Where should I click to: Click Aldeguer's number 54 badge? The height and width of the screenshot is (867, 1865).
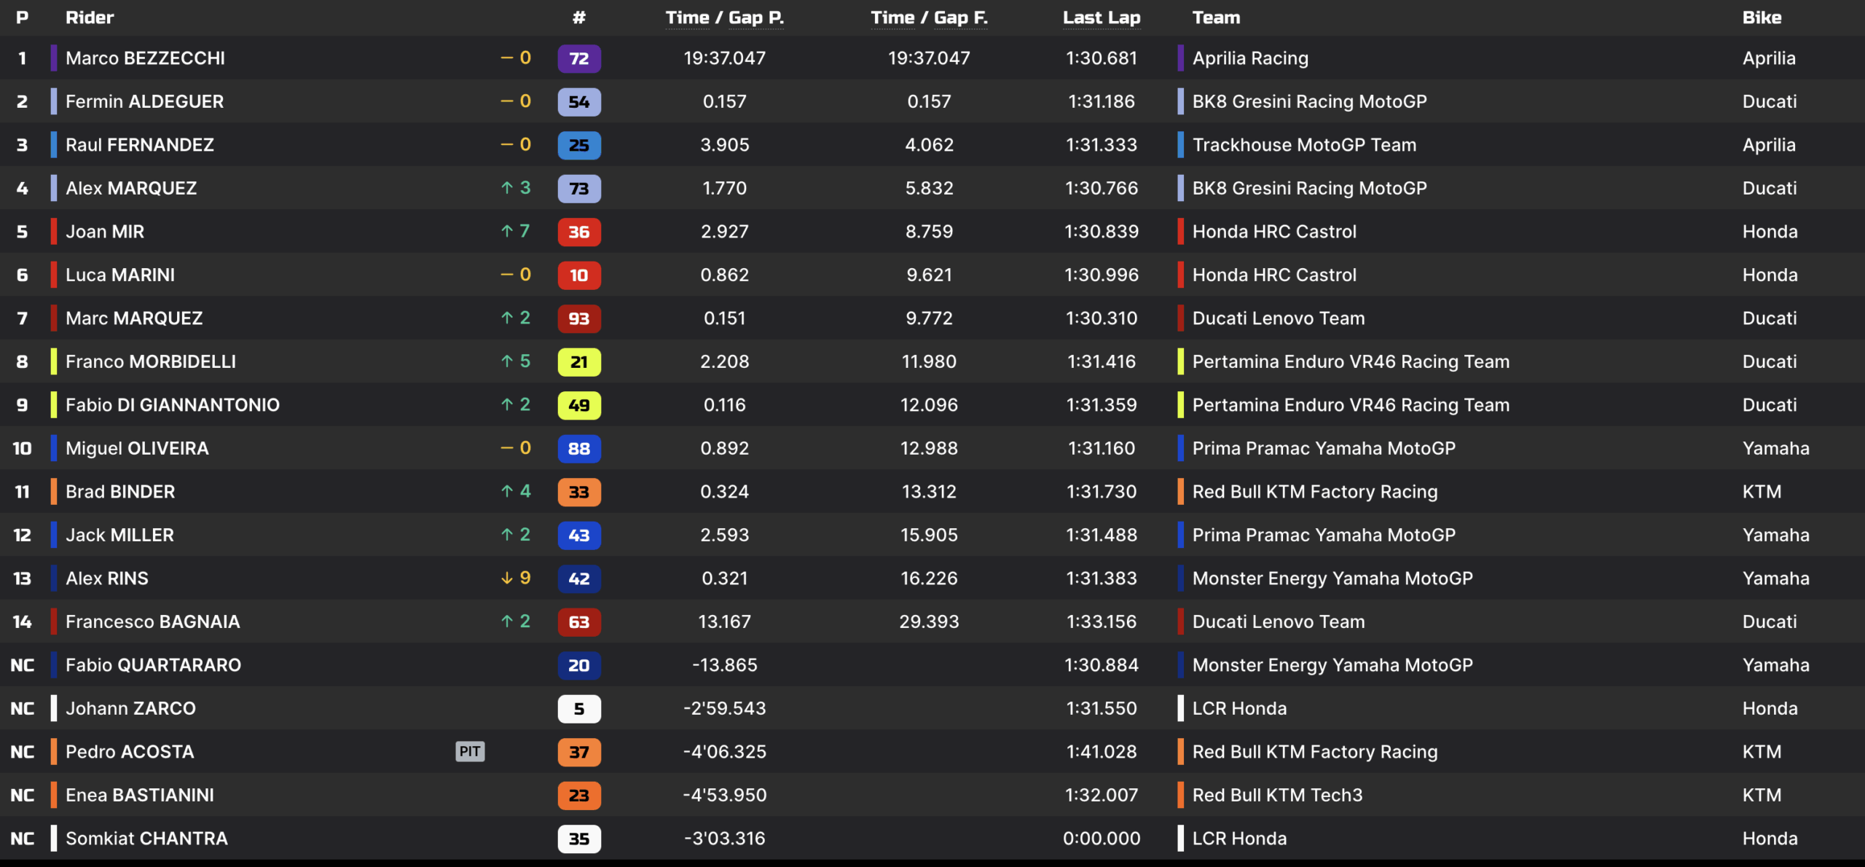(x=579, y=102)
